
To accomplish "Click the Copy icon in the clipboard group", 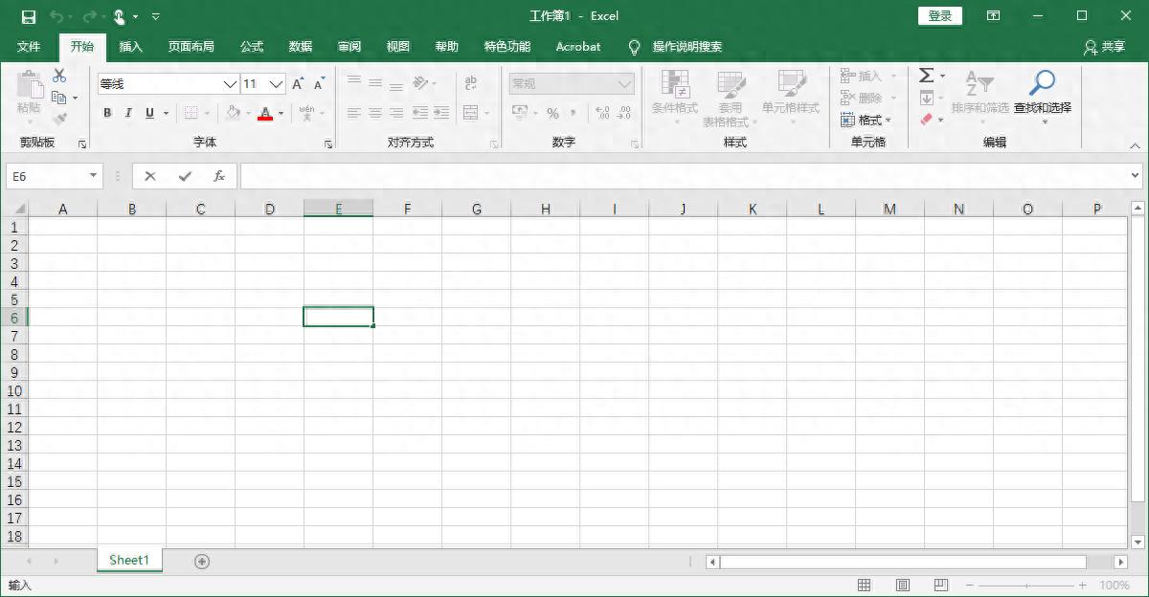I will (58, 98).
